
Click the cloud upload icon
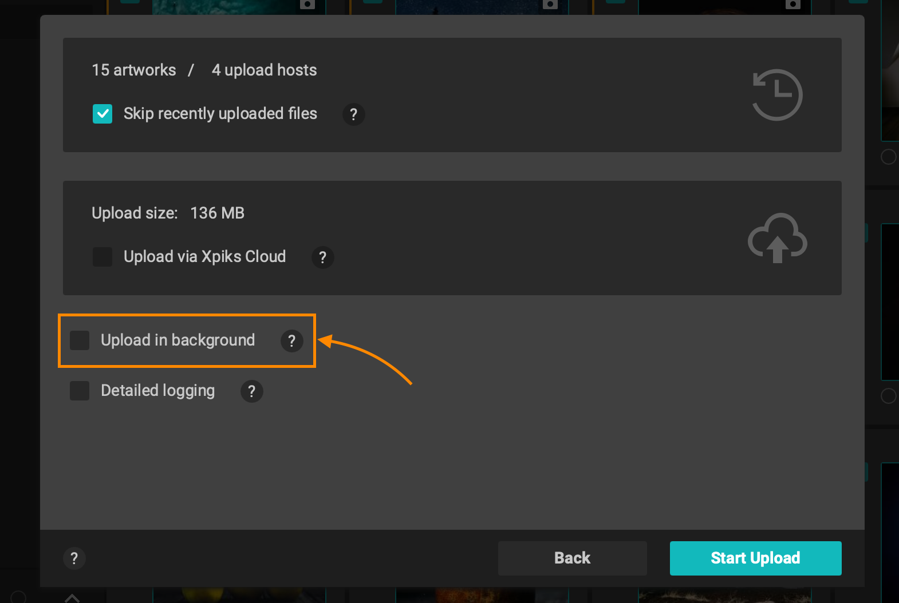[778, 238]
